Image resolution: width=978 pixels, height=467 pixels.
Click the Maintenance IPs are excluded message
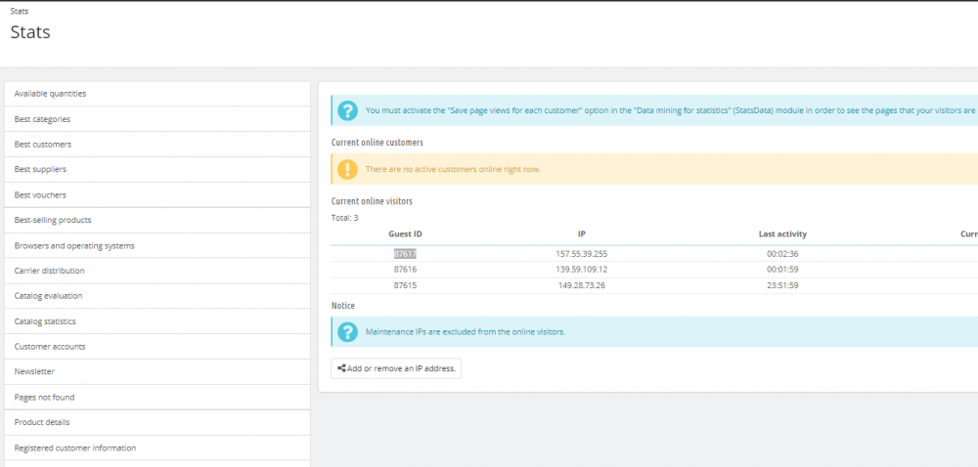466,332
